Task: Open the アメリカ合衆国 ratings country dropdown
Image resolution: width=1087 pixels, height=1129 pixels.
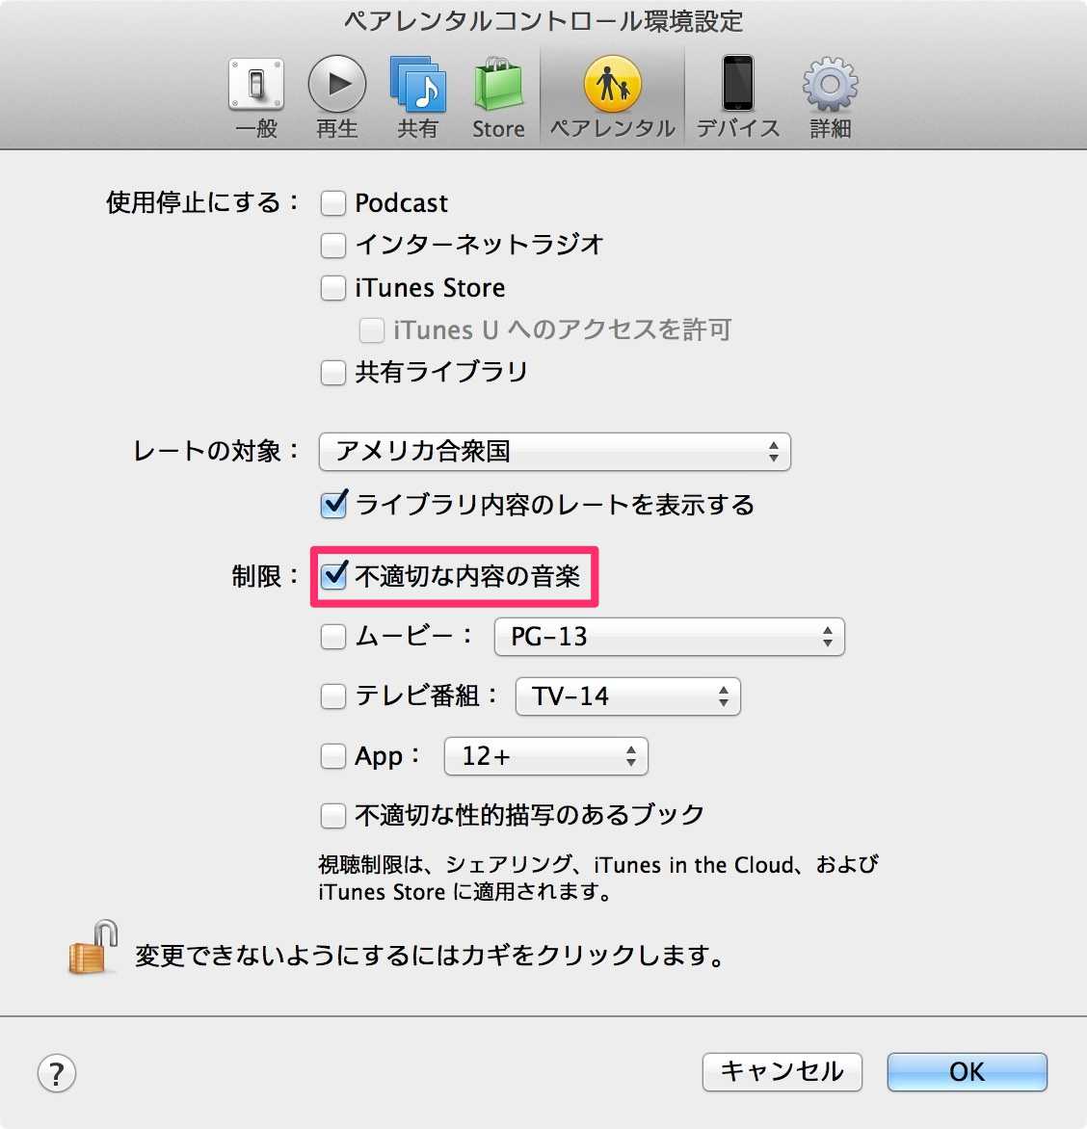Action: [x=555, y=452]
